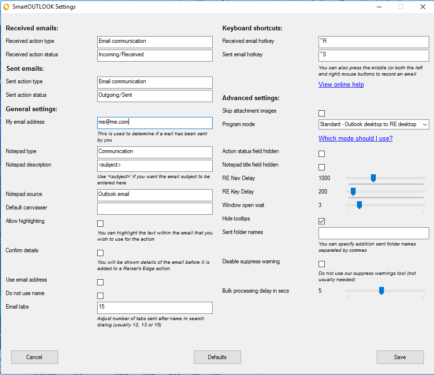434x375 pixels.
Task: Uncheck the Hide tooltips checkbox
Action: 321,221
